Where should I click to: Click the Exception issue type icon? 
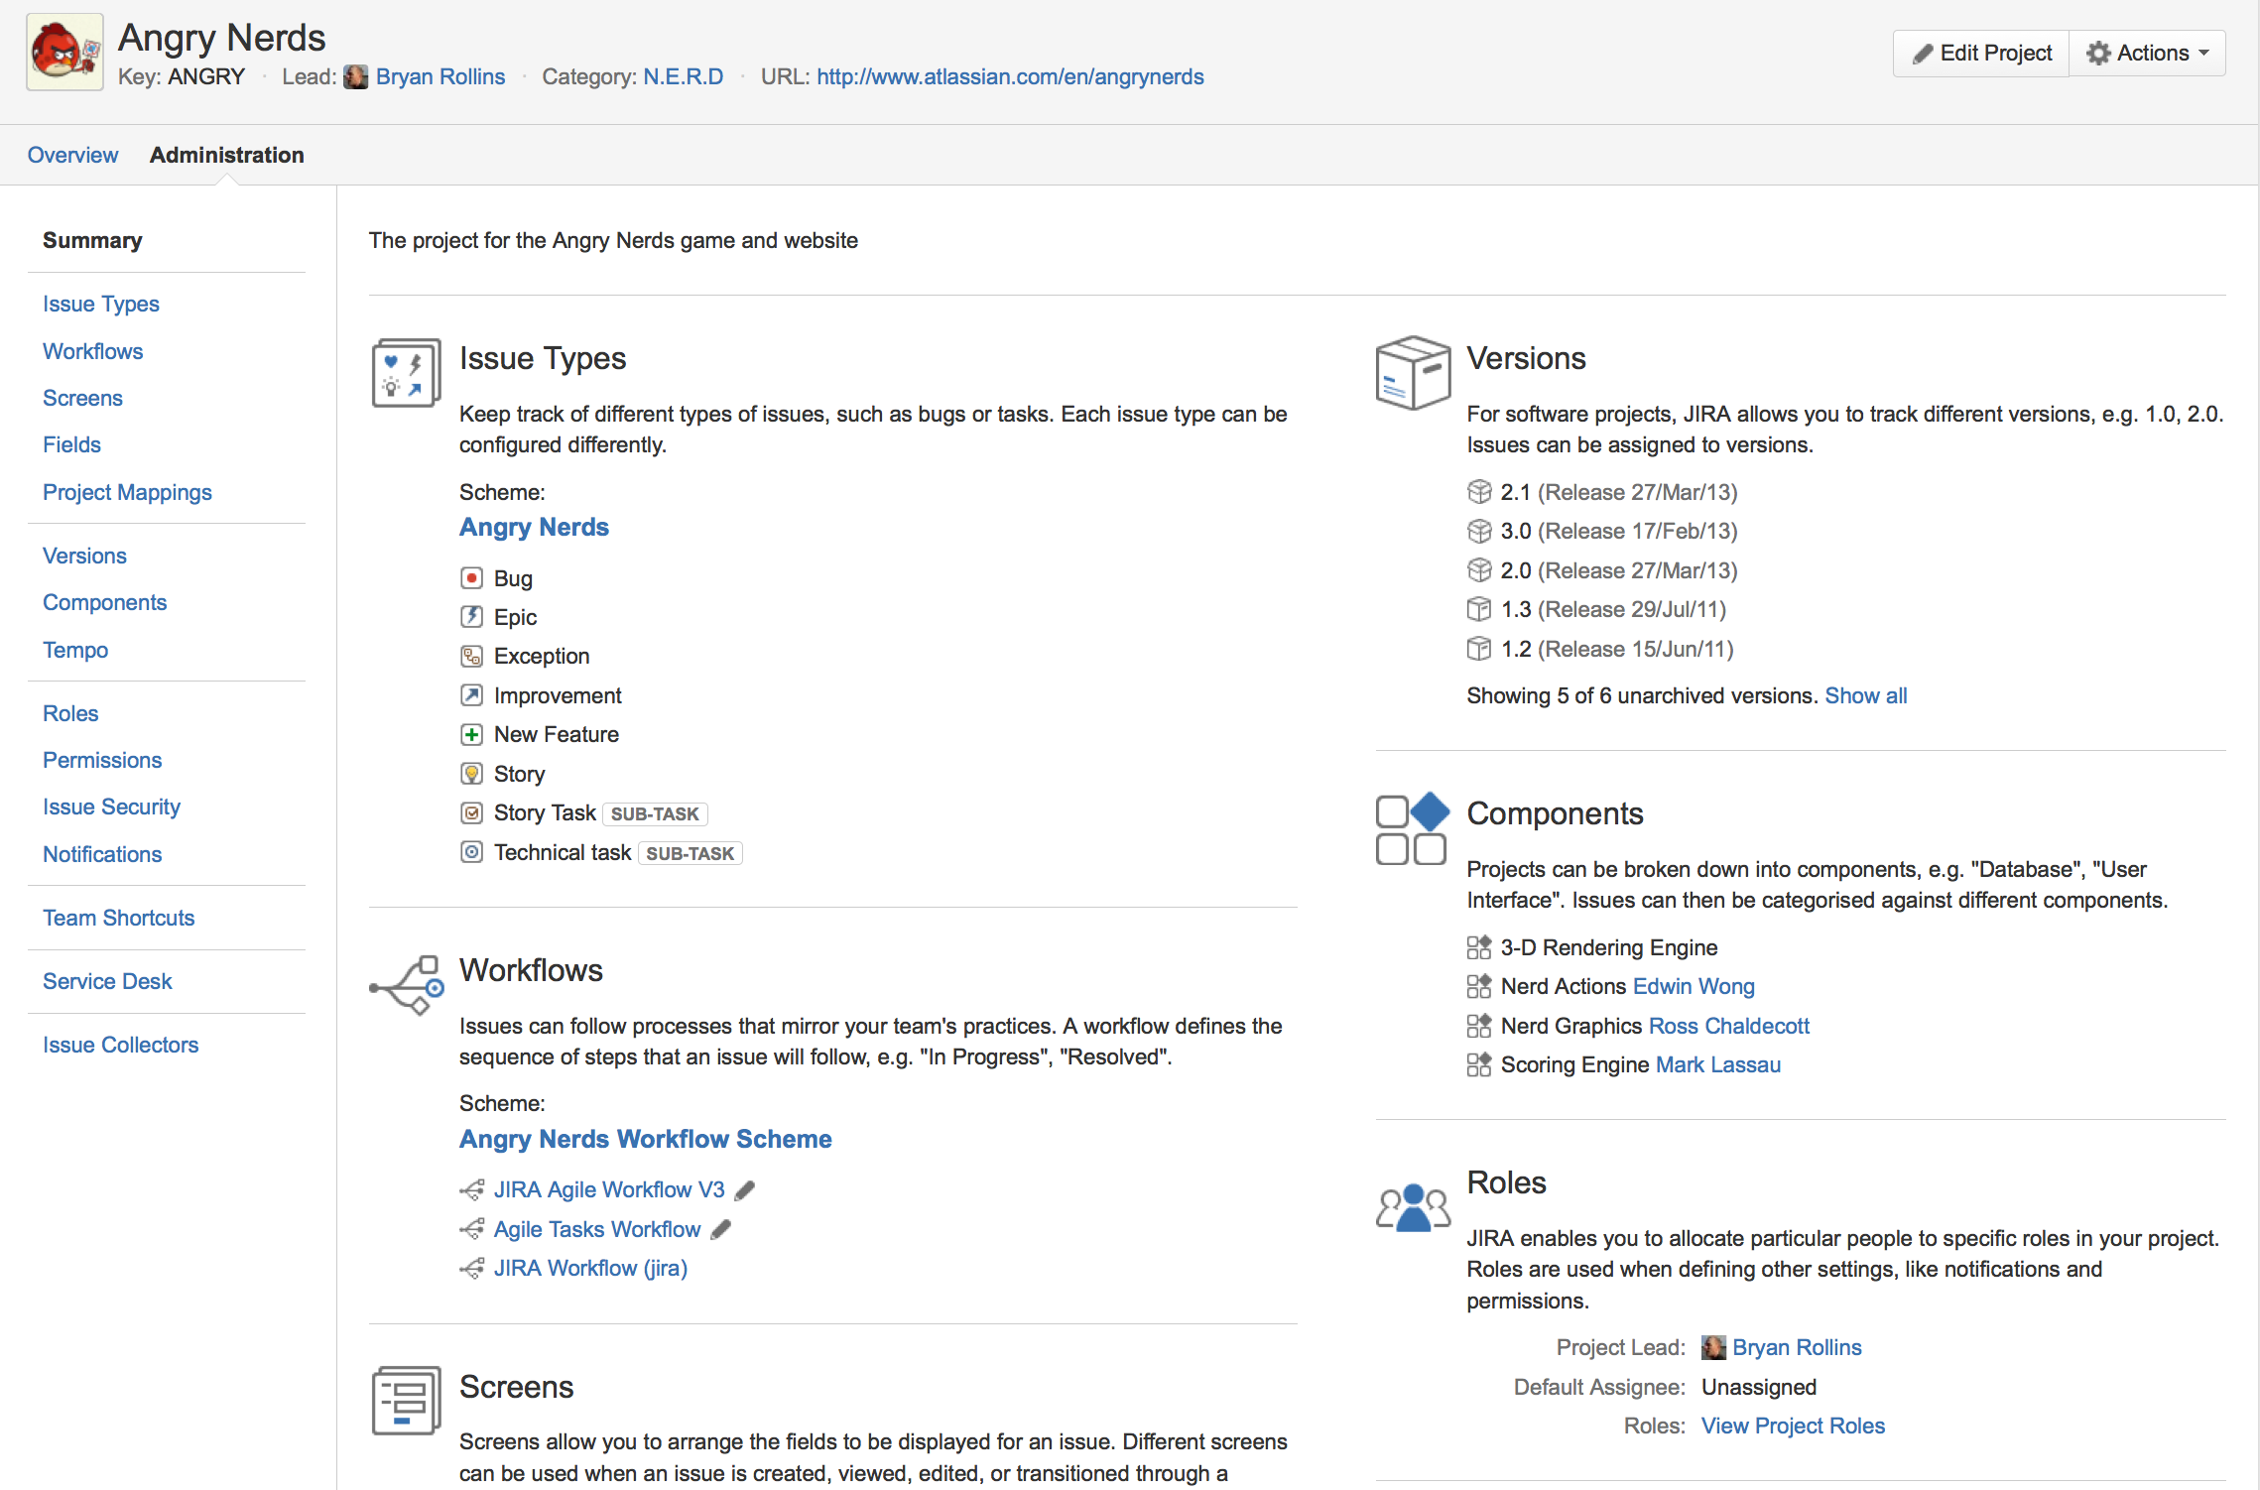click(472, 656)
